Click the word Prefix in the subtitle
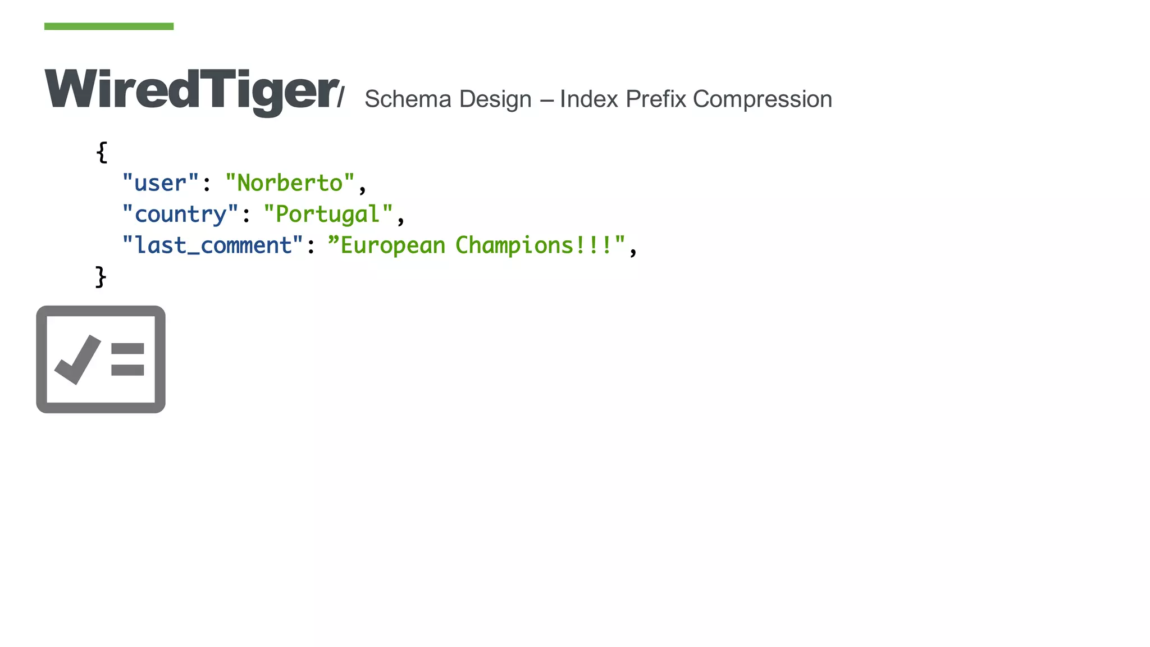1150x647 pixels. 656,99
